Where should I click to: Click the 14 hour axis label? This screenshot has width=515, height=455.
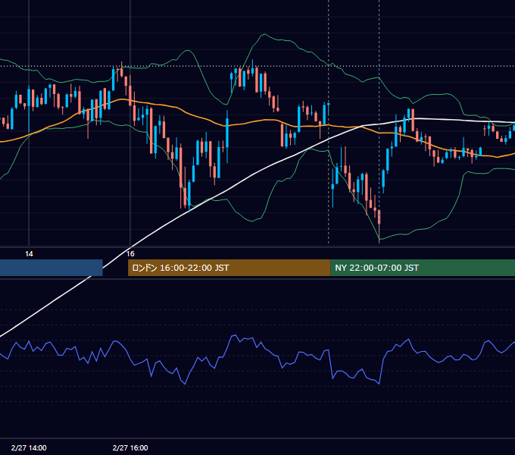click(29, 254)
